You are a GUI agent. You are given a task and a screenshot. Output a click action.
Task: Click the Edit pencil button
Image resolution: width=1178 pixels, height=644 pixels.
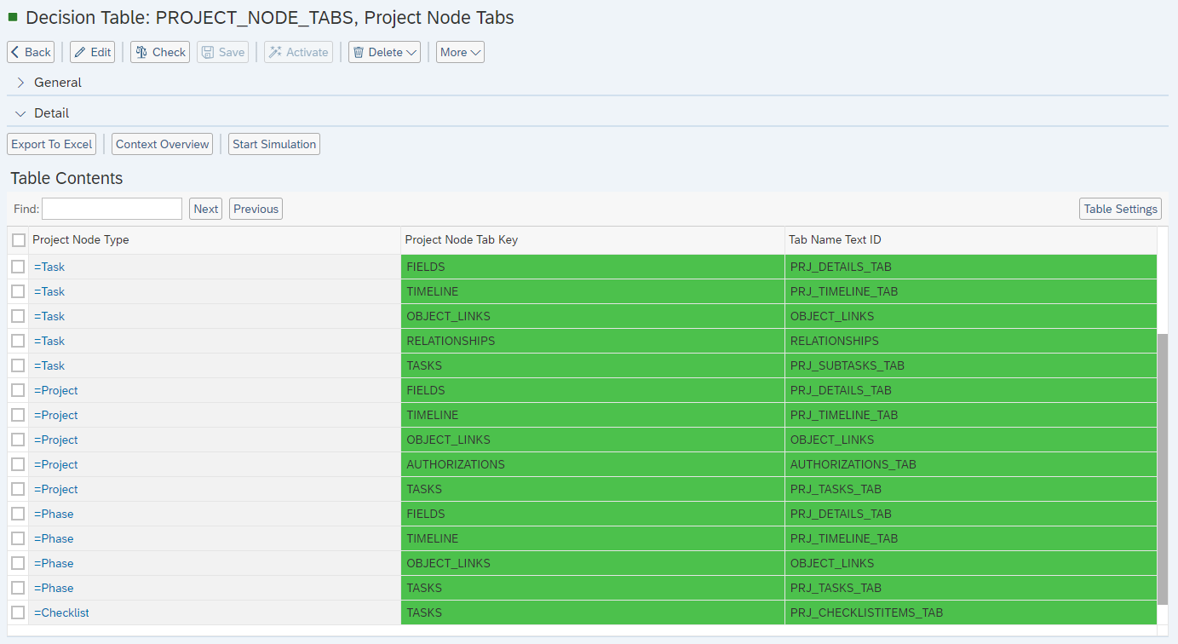[x=92, y=52]
